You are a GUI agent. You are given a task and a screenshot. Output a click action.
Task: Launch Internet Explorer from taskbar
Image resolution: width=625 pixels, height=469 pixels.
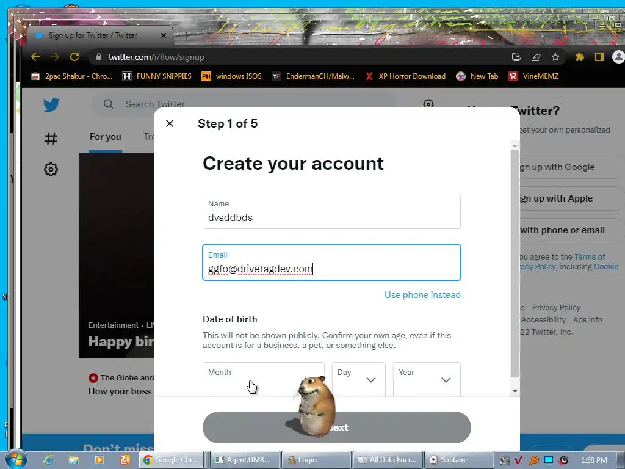click(x=49, y=460)
